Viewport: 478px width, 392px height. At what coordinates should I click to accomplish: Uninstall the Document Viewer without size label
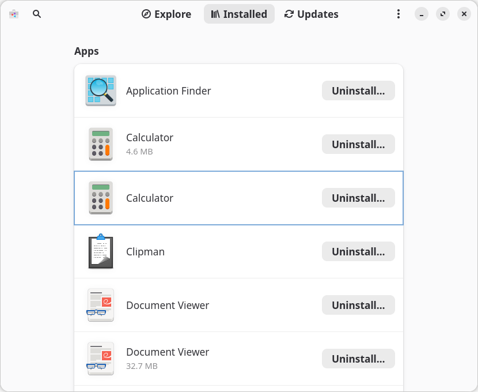pos(358,305)
